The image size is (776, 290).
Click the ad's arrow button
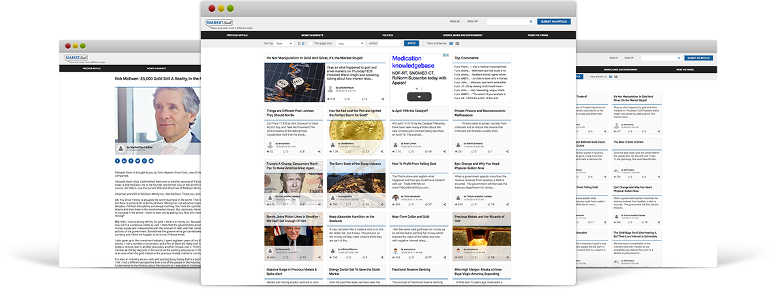(x=419, y=97)
